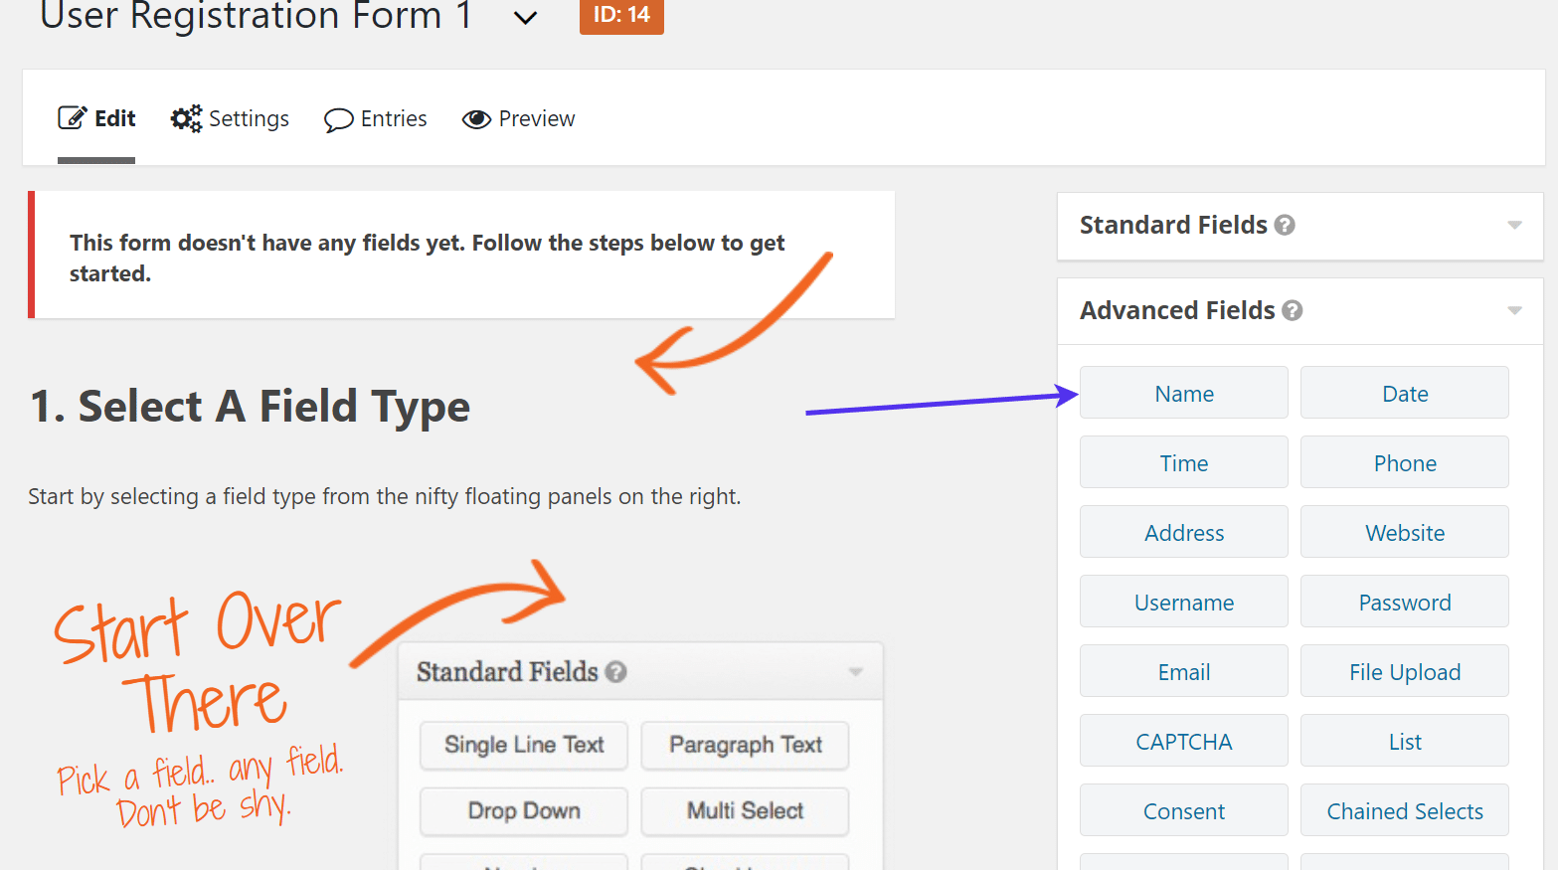Open the form title selector chevron

524,17
